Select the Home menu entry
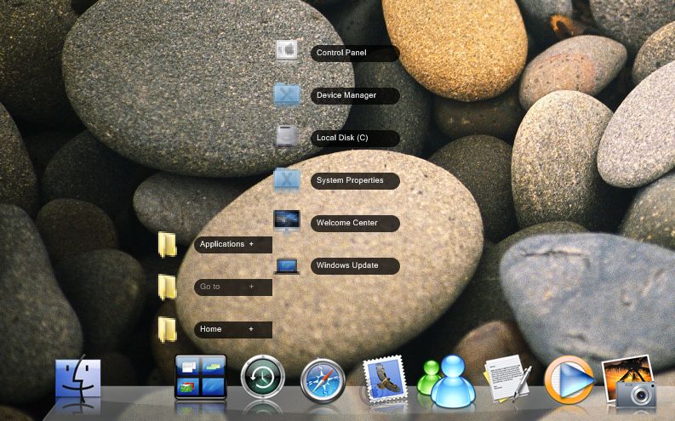Screen dimensions: 675x421 click(233, 329)
